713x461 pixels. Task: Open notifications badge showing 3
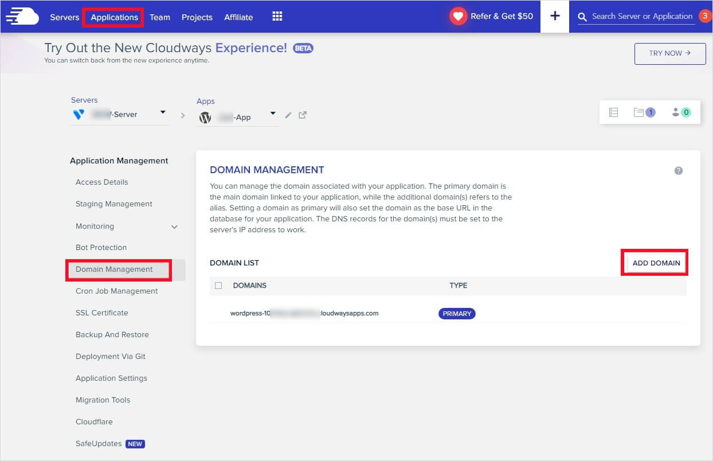tap(705, 16)
